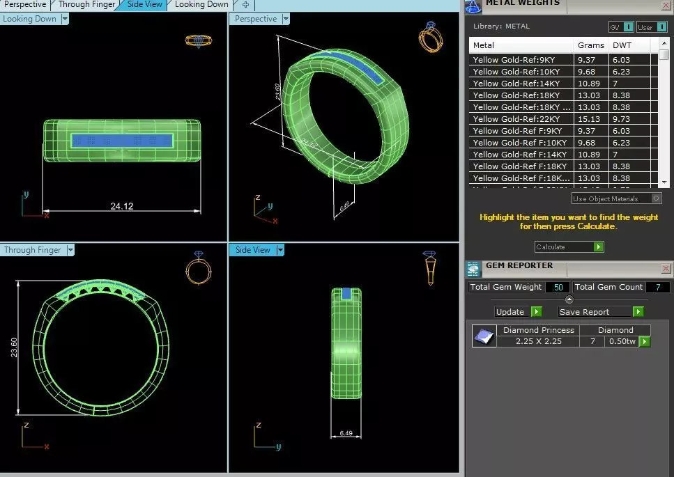
Task: Click the metal list scrollbar thumb
Action: click(664, 55)
